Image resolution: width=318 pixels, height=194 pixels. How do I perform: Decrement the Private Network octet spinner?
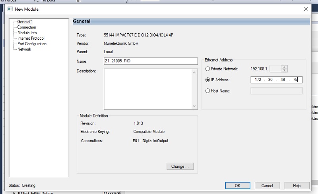click(x=284, y=71)
